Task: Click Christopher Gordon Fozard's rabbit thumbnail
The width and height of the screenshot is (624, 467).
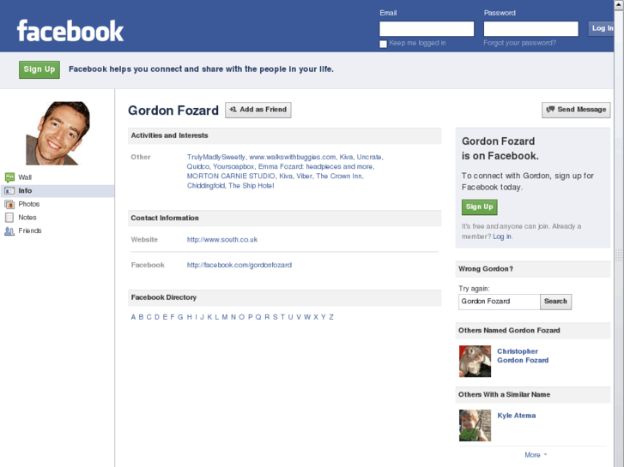Action: pyautogui.click(x=476, y=362)
